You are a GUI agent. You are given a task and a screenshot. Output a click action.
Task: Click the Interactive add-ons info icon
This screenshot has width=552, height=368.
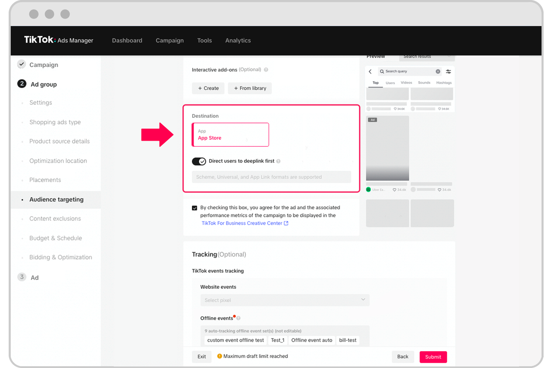(x=266, y=70)
